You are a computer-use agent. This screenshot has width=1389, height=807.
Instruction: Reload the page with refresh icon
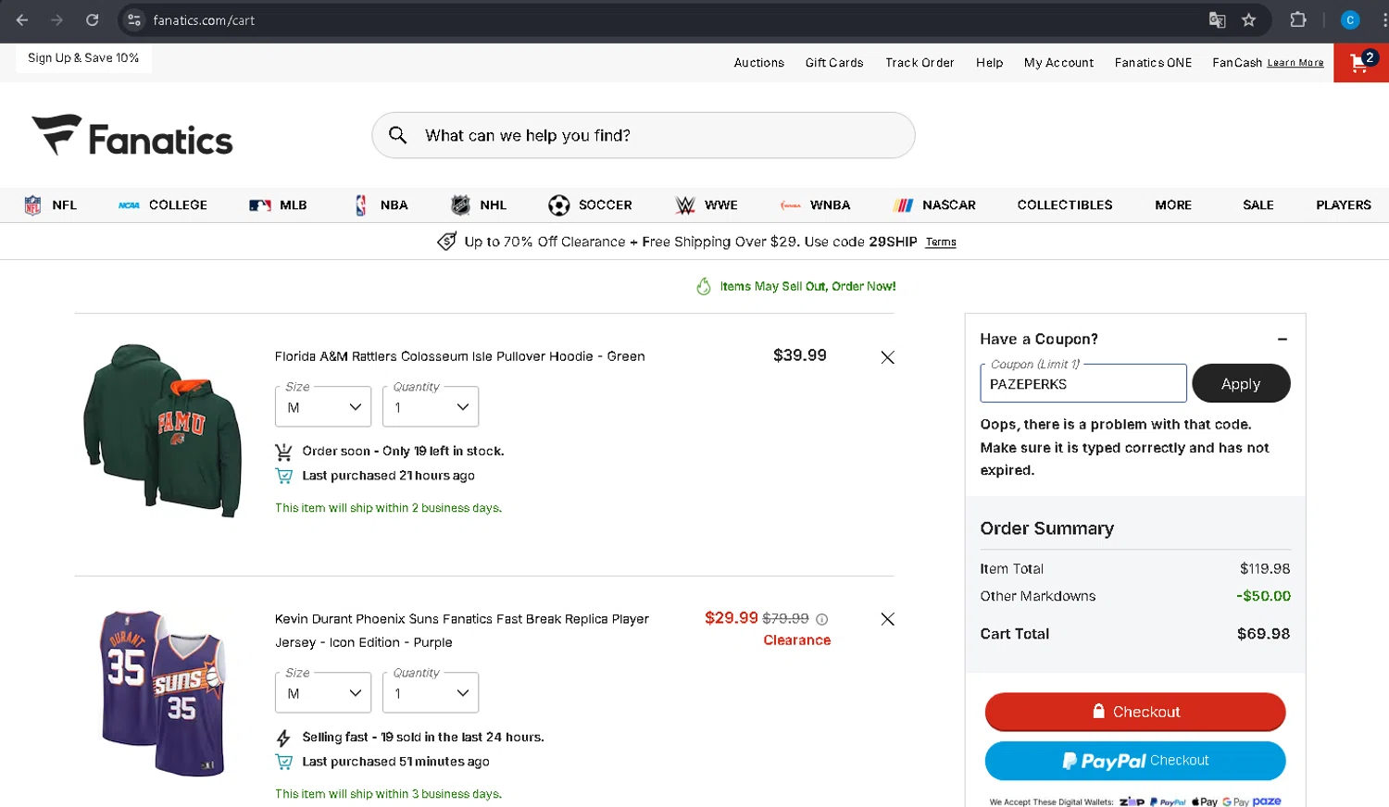93,19
